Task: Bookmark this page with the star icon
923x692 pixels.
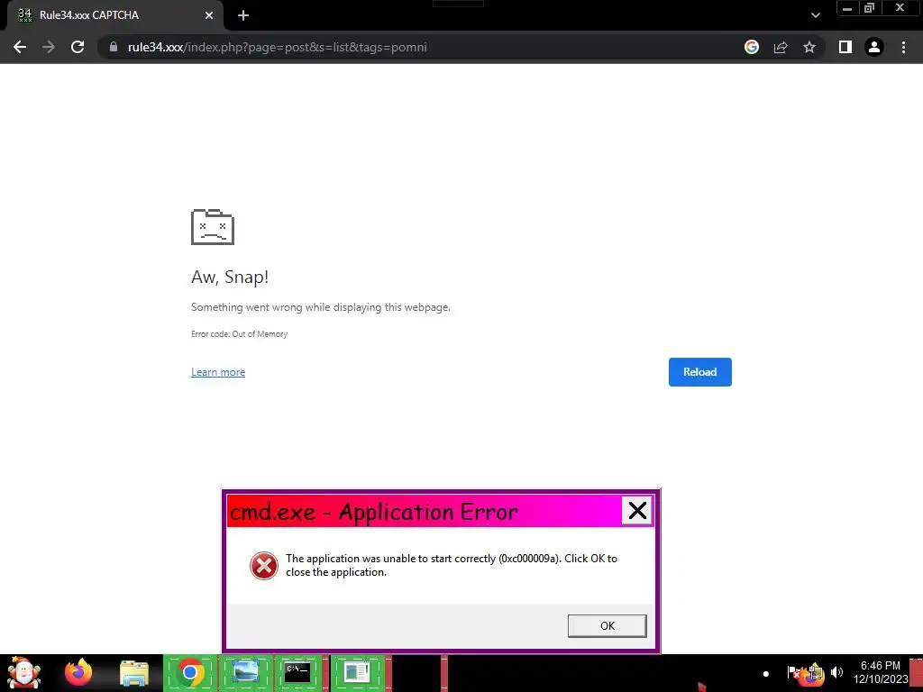Action: coord(809,47)
